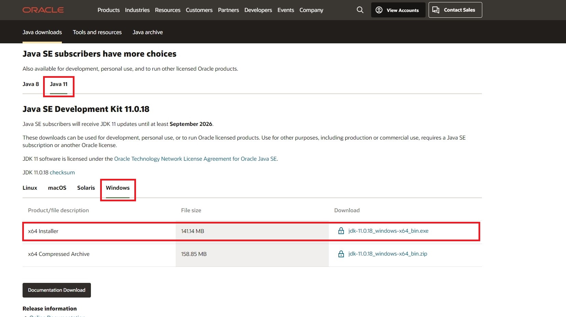Click the Java SE Development Kit 11.0.18 heading
The height and width of the screenshot is (317, 566).
tap(86, 109)
